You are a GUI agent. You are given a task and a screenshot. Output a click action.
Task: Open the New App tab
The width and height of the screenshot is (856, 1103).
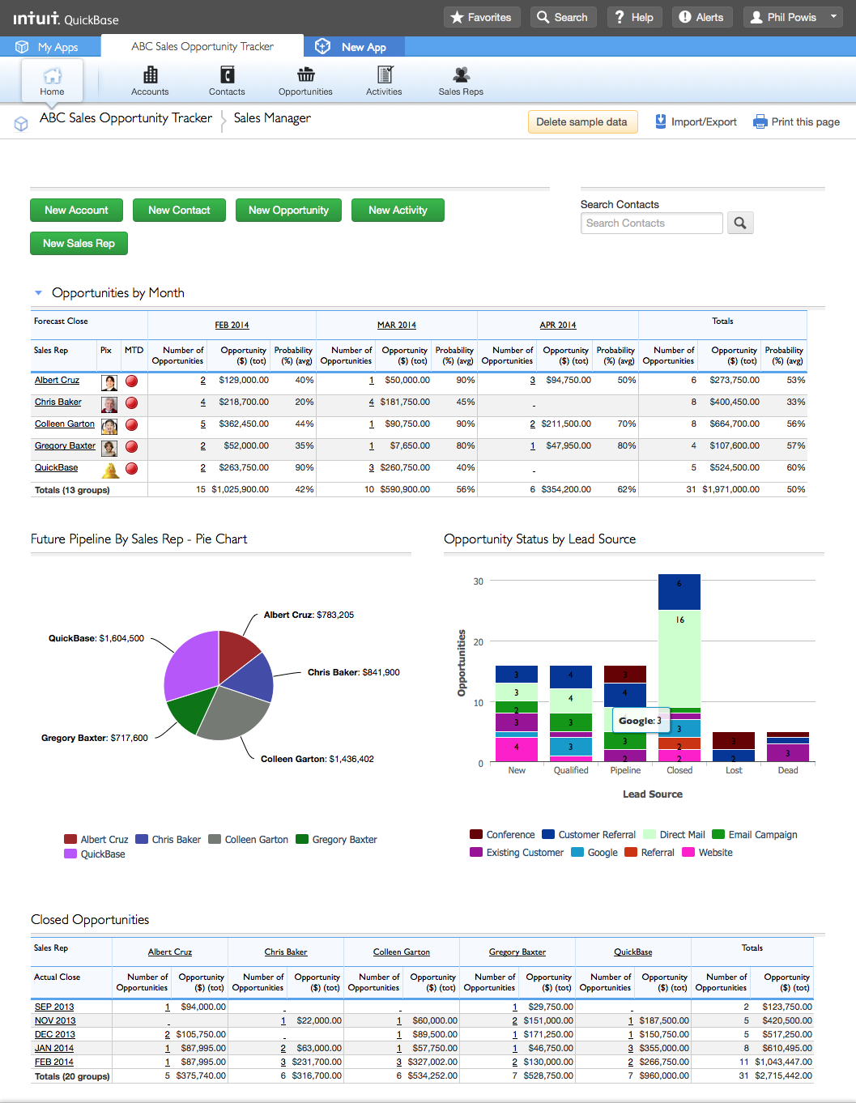[x=354, y=47]
